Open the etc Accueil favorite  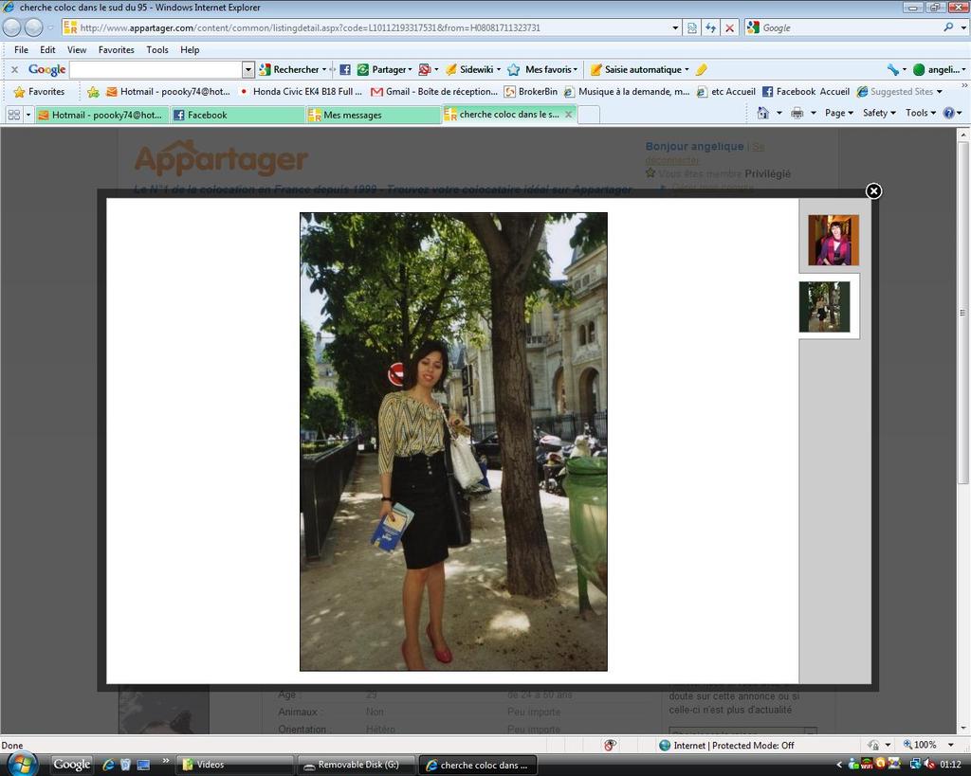725,92
